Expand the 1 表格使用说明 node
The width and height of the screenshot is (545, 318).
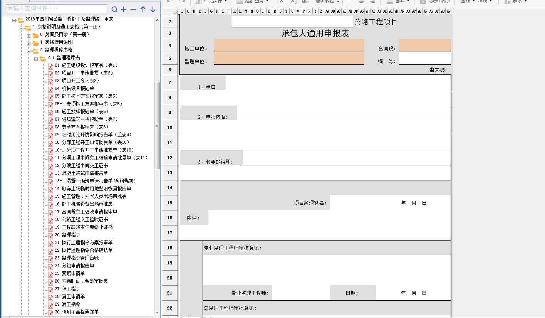tap(29, 43)
